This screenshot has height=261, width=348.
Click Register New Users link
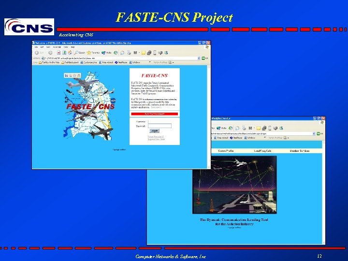[156, 139]
